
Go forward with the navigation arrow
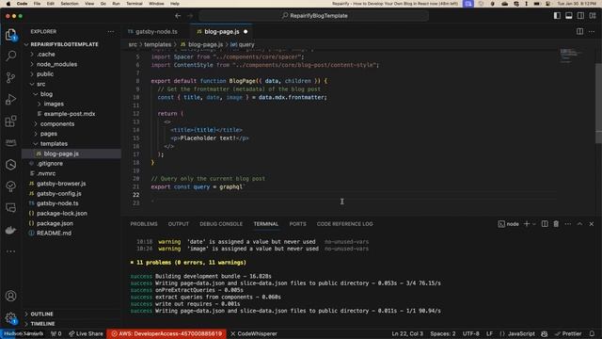point(190,16)
